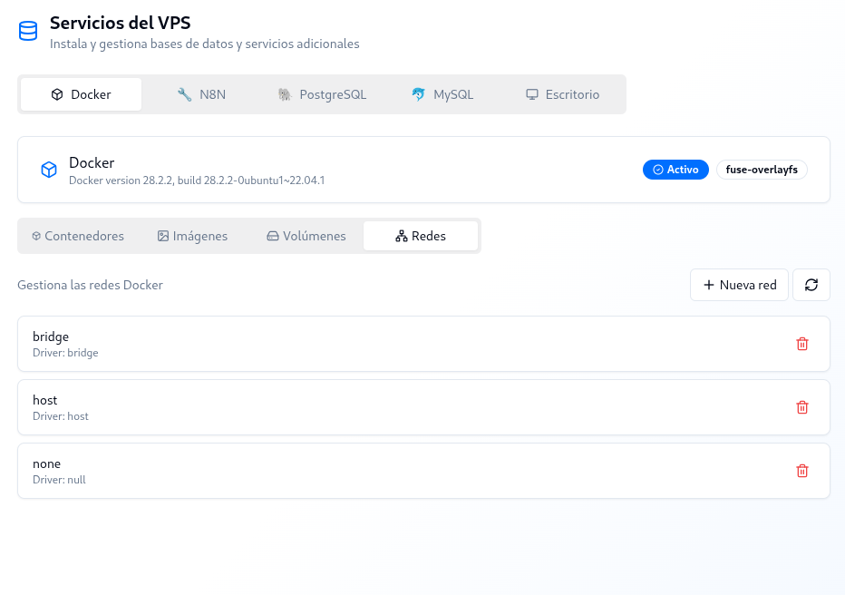Open the Docker service tab

tap(82, 94)
